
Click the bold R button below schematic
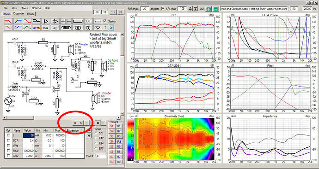tap(98, 123)
